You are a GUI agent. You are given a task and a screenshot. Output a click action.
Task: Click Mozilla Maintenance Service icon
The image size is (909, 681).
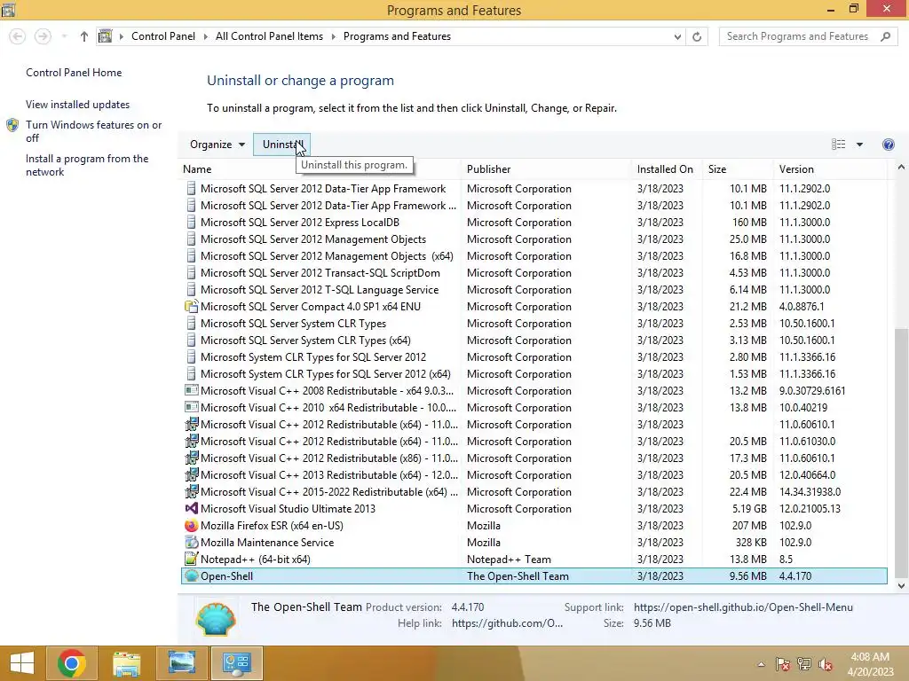(191, 543)
